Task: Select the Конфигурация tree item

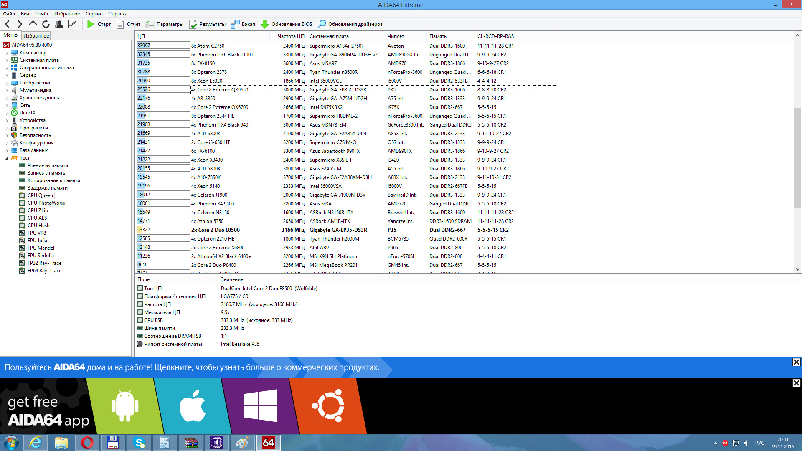Action: 36,143
